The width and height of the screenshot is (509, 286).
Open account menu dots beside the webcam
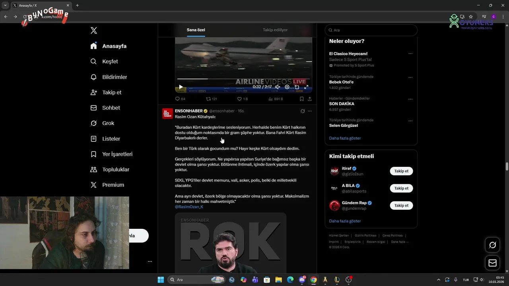[150, 261]
